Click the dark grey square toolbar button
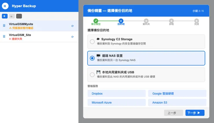The image size is (214, 123). coord(19,16)
